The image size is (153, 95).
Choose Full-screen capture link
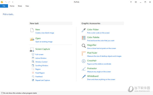39,55
